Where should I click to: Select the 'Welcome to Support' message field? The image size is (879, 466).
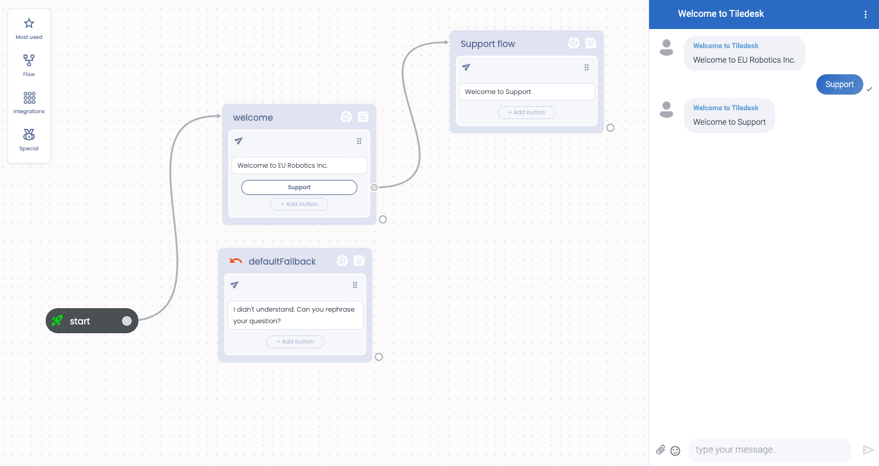[527, 92]
